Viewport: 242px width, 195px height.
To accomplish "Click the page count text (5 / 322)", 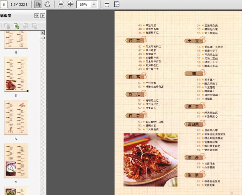I will click(x=19, y=4).
